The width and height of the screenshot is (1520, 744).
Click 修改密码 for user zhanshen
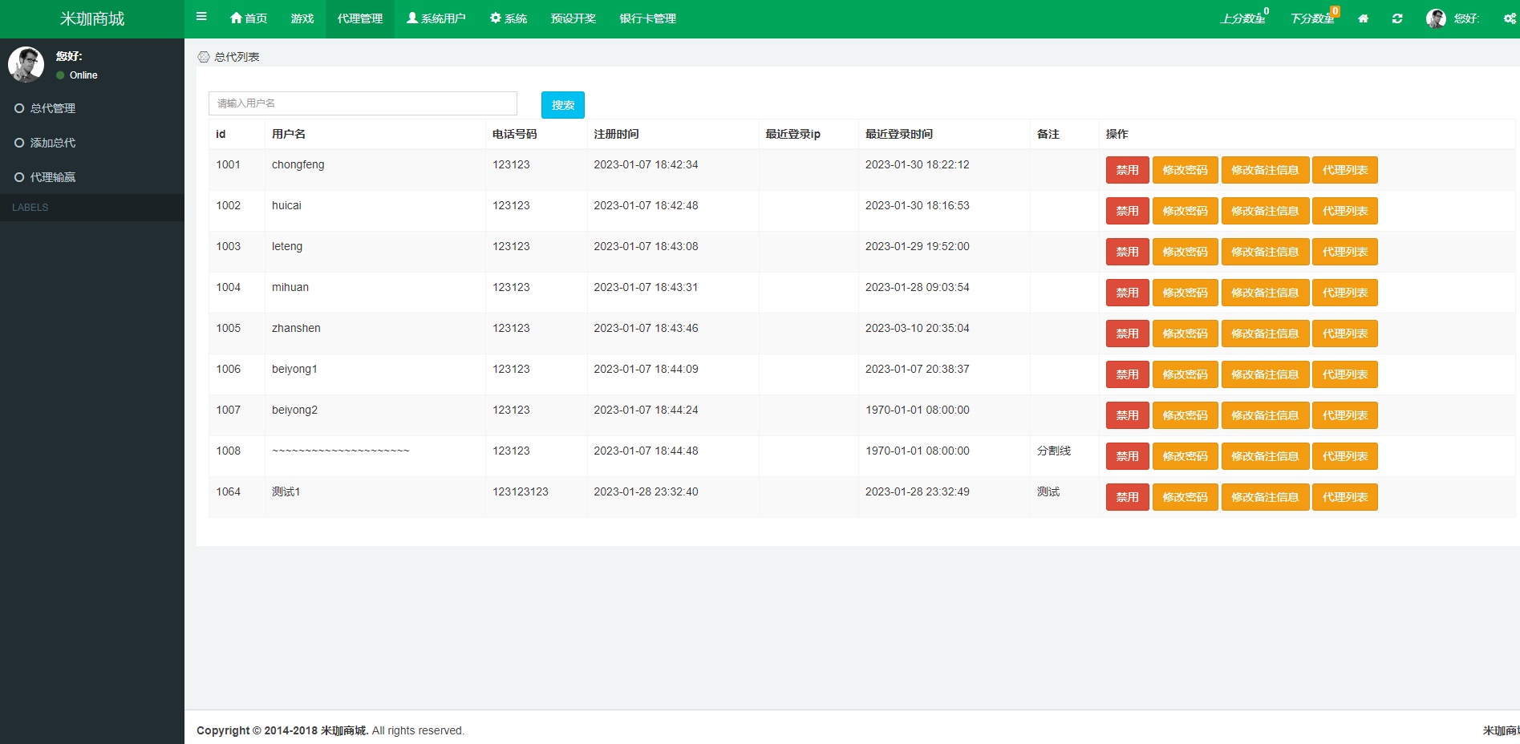click(x=1185, y=334)
